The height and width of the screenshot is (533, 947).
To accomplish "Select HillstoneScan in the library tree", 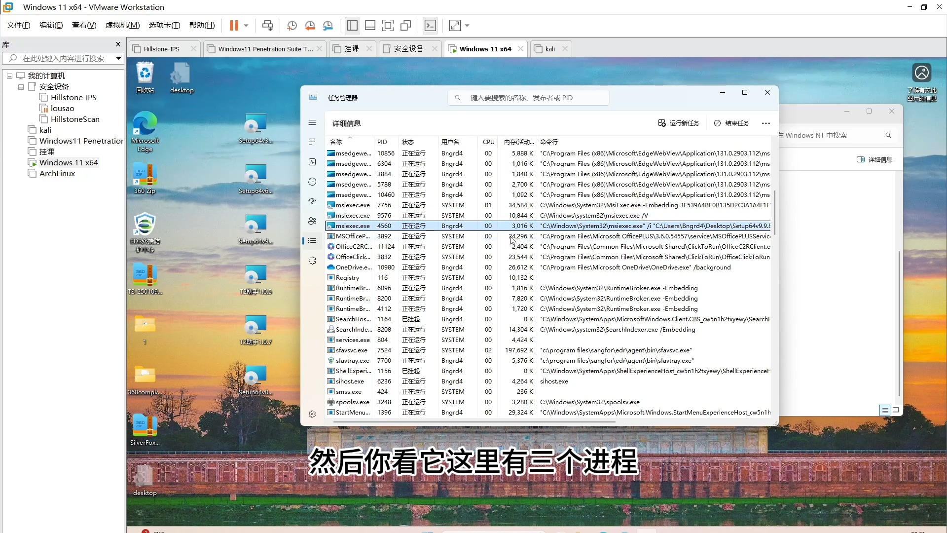I will coord(75,119).
